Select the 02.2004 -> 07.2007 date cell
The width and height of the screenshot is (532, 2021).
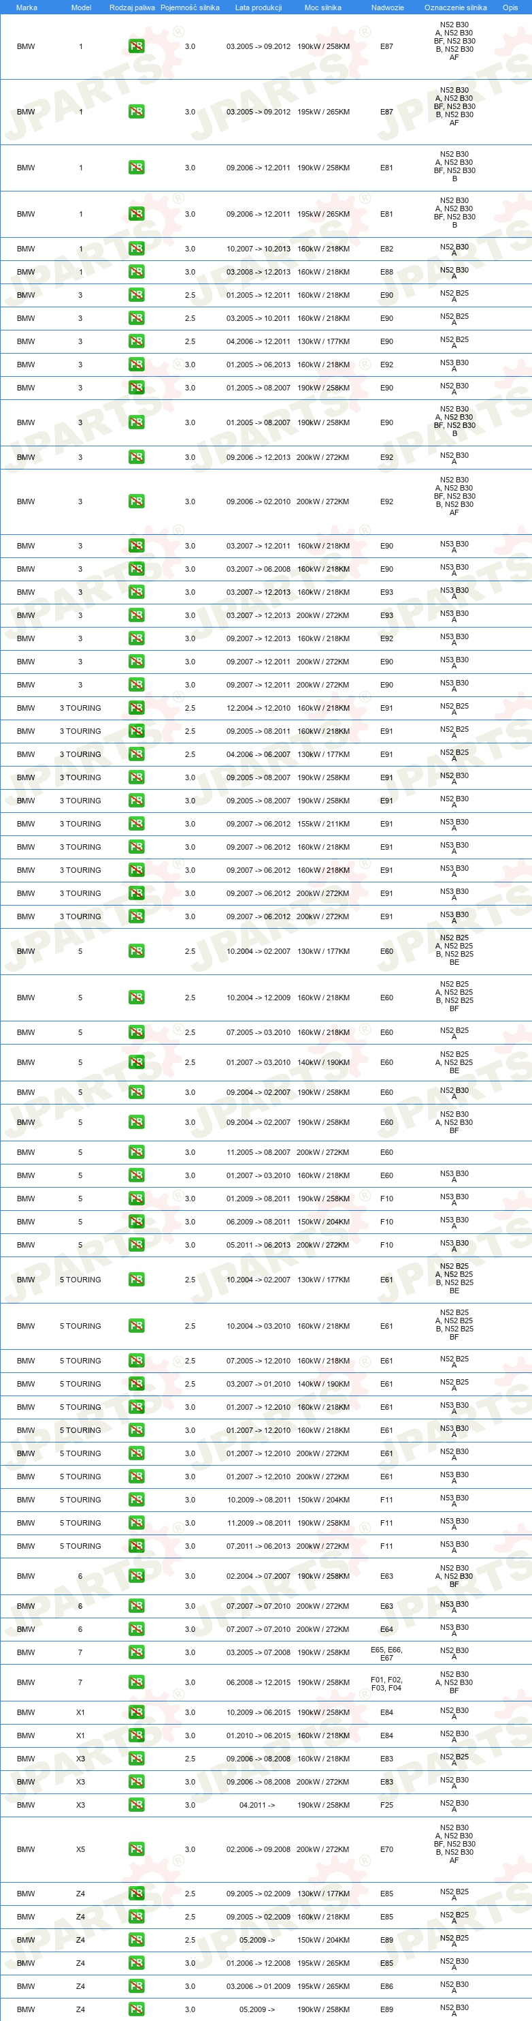tap(259, 1575)
